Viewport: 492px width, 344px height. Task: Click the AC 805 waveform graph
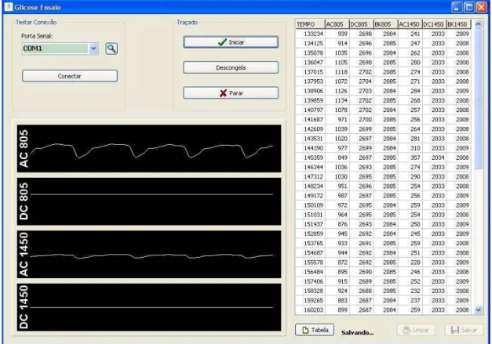tap(149, 149)
